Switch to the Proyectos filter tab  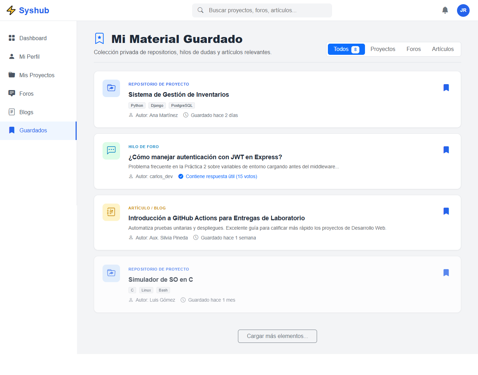[x=382, y=49]
